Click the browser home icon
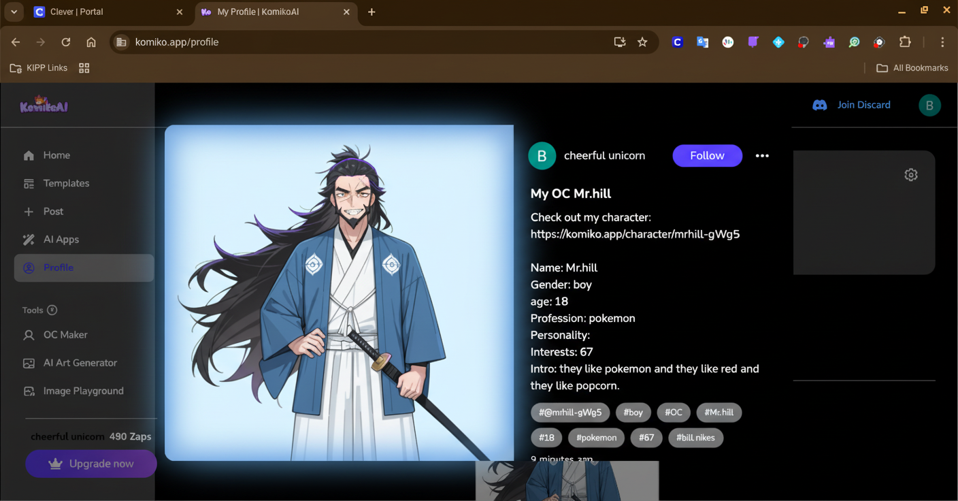Image resolution: width=958 pixels, height=501 pixels. (x=91, y=42)
